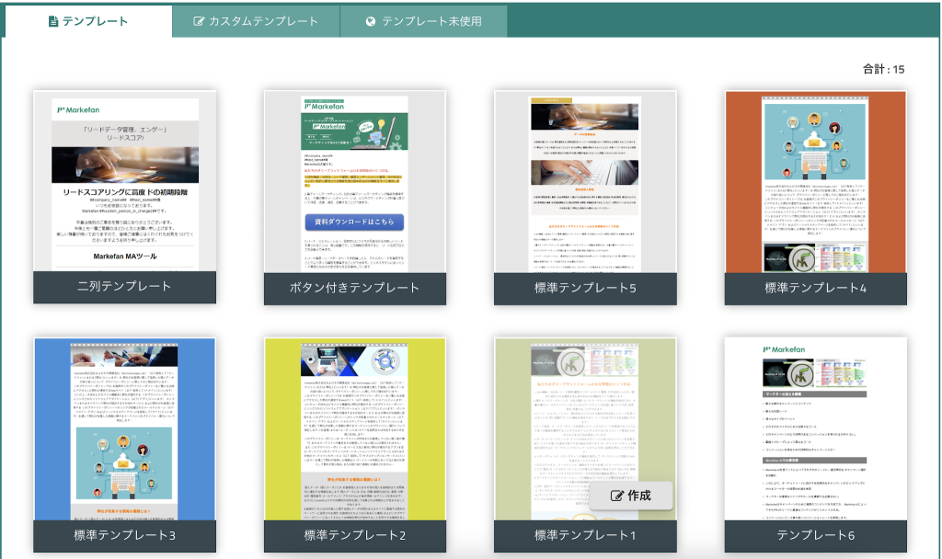Select the blue 標準テンプレート3 thumbnail

124,428
